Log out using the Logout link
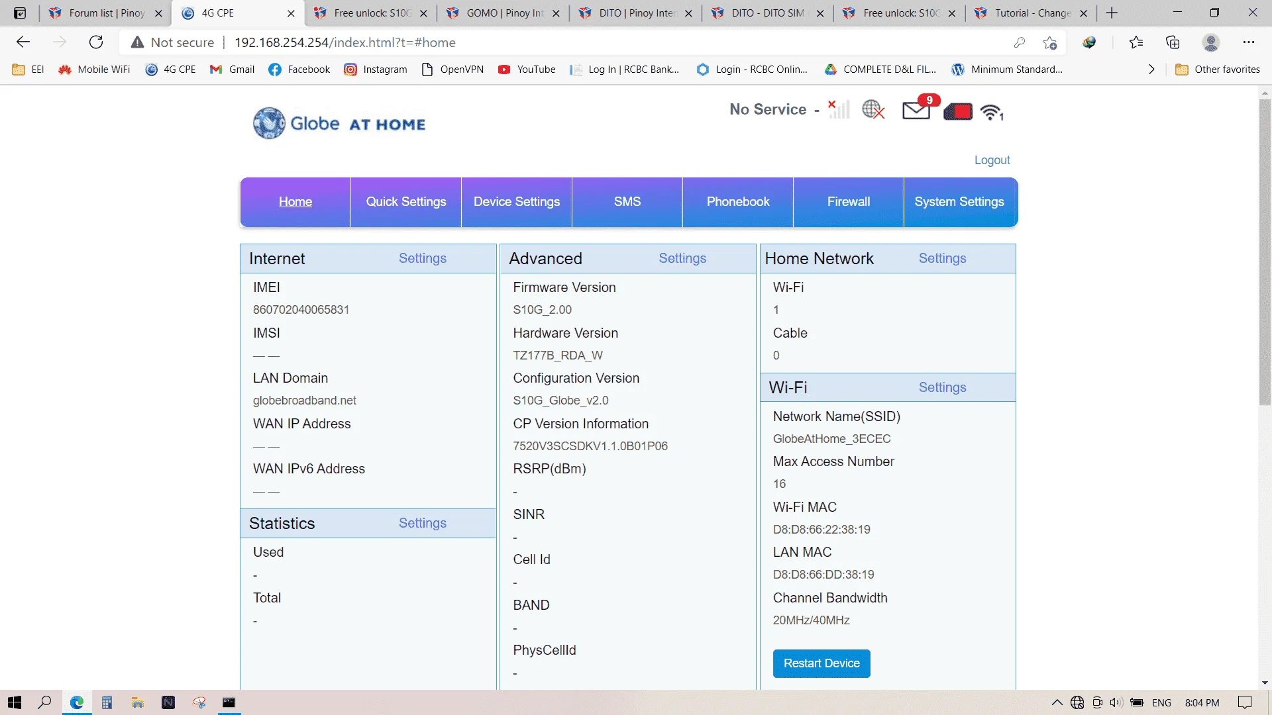 click(992, 160)
